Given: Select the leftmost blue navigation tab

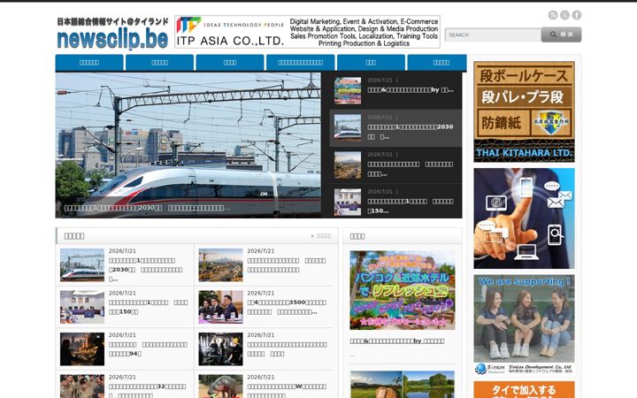Looking at the screenshot, I should coord(89,63).
